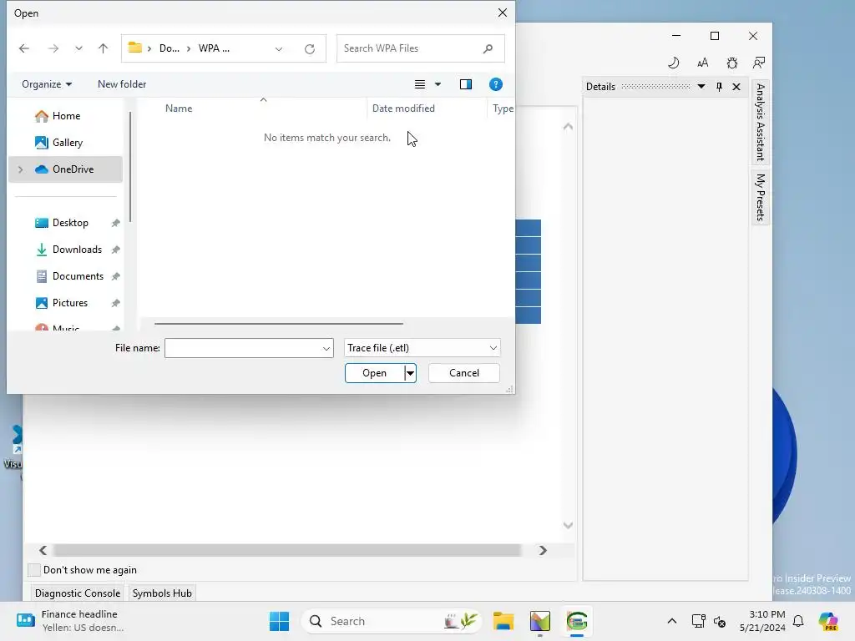The image size is (855, 641).
Task: Close the Open dialog
Action: coord(502,13)
